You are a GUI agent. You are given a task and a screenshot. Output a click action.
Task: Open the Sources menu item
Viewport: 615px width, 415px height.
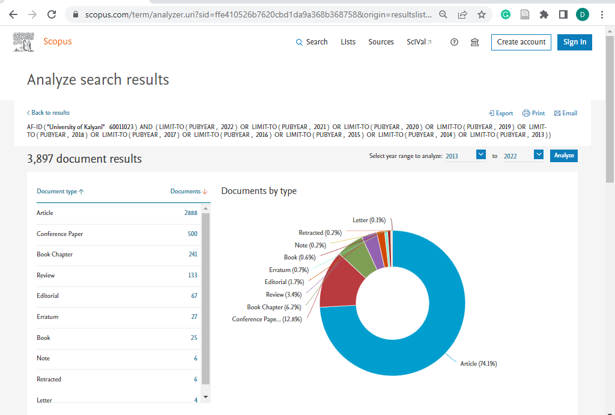click(381, 42)
